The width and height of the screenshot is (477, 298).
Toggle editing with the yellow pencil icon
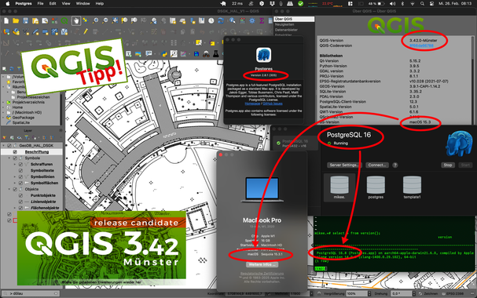(86, 31)
